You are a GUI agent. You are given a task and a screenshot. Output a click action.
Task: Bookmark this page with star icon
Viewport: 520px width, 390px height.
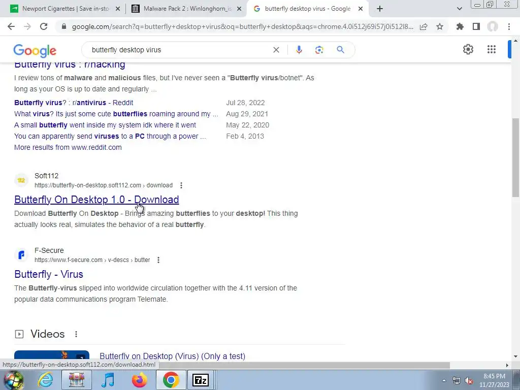[440, 26]
